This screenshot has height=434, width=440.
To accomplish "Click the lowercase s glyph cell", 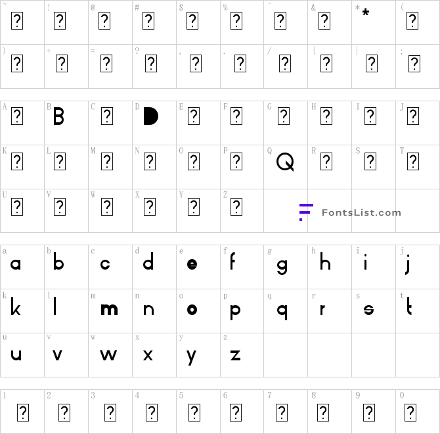I will (368, 309).
